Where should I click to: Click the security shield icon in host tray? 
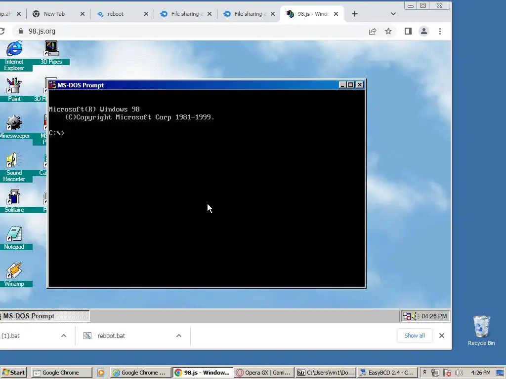click(x=447, y=373)
